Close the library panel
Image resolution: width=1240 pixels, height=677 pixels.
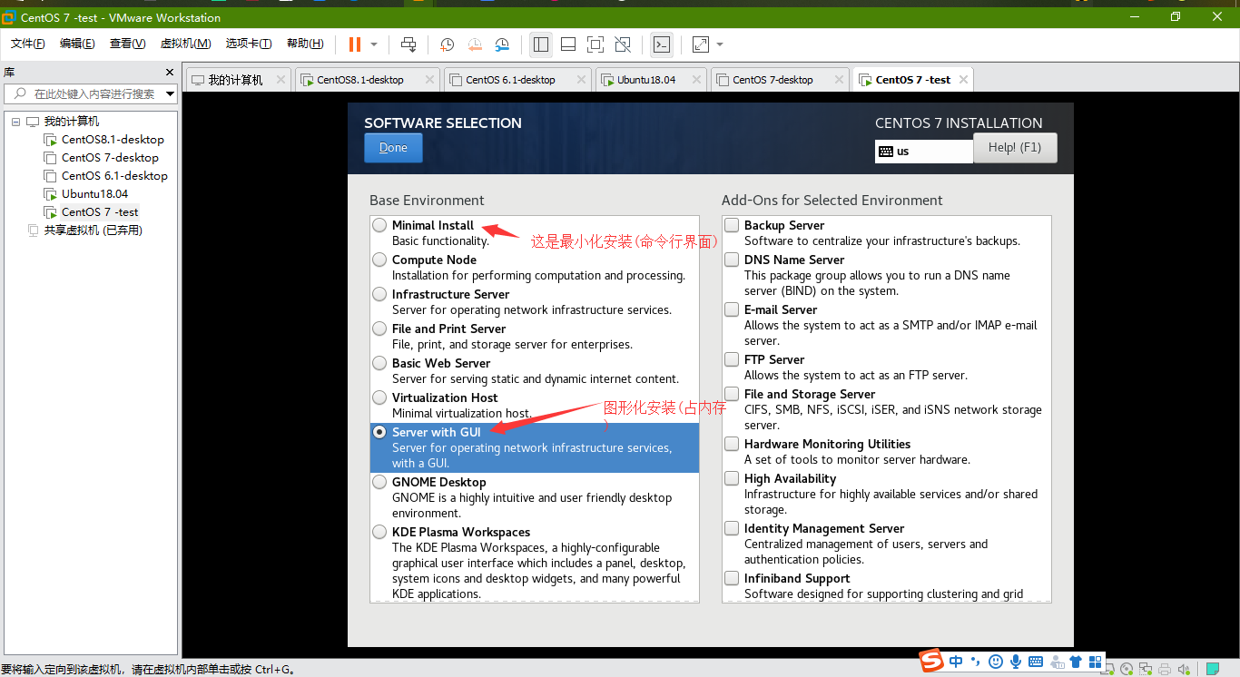click(x=170, y=72)
